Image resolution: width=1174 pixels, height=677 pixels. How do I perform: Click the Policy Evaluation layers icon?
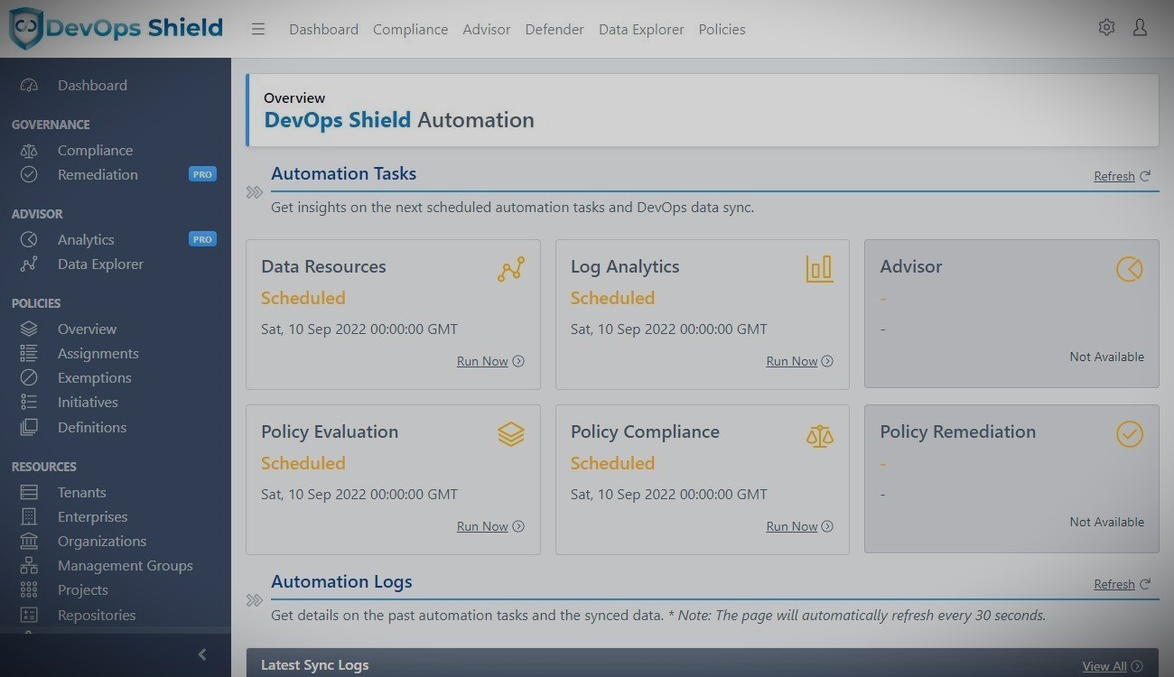coord(510,434)
